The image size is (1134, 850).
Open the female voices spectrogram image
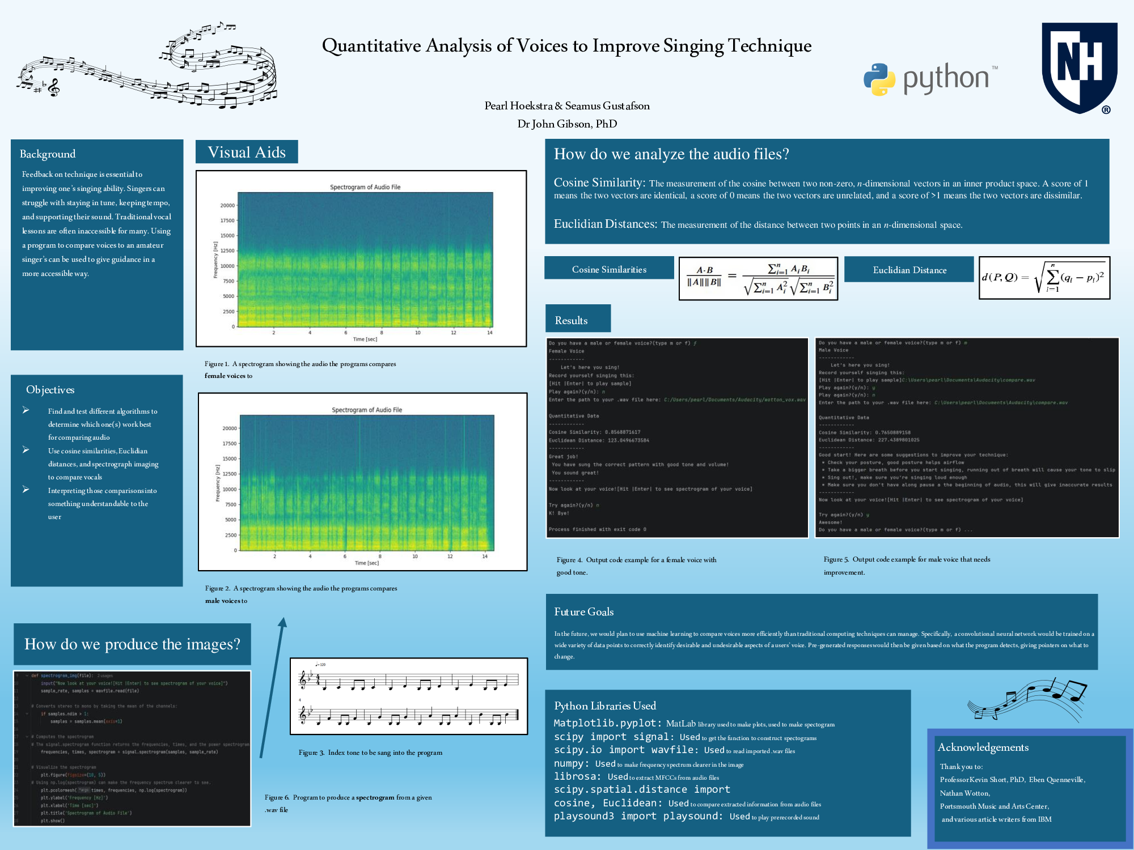tap(361, 258)
